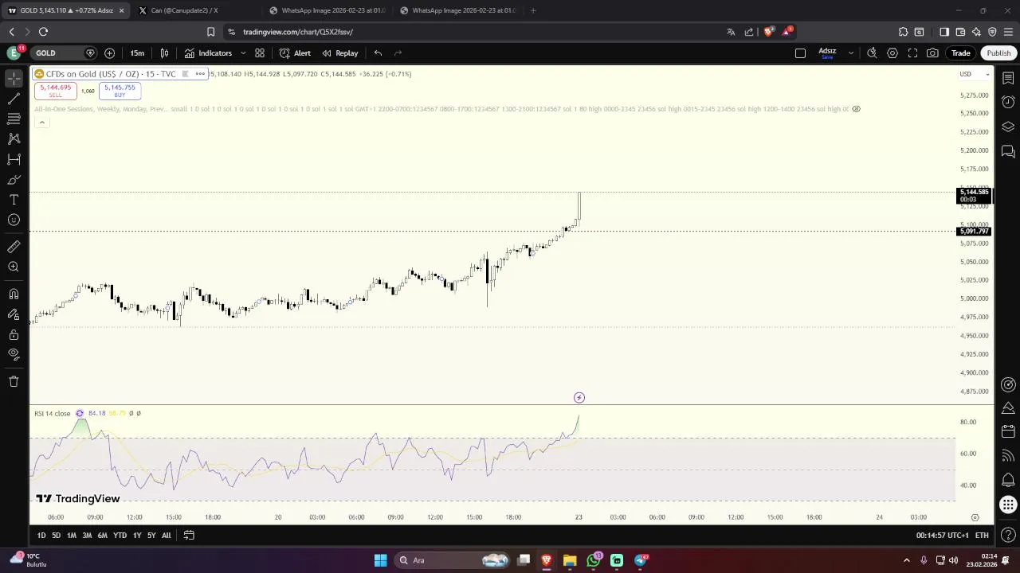Expand the indicators favorites chevron
This screenshot has width=1020, height=573.
(243, 53)
